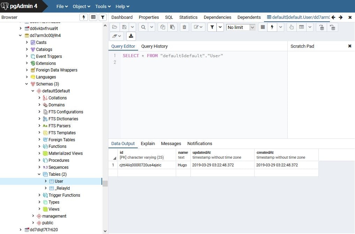Image resolution: width=355 pixels, height=234 pixels.
Task: Switch to the Messages tab
Action: 171,143
